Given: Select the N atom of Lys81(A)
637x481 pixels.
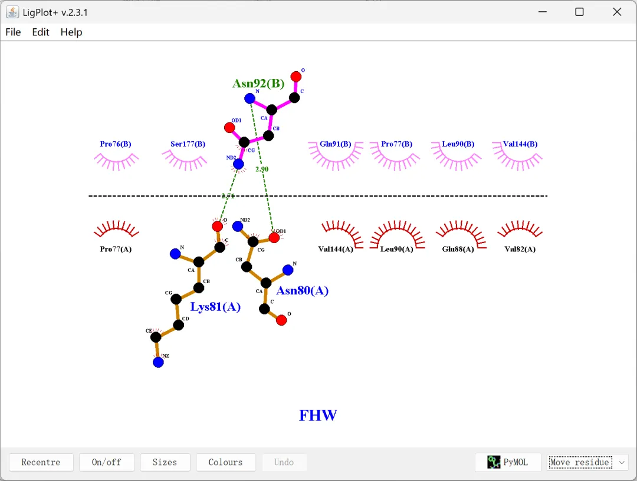Looking at the screenshot, I should (175, 254).
